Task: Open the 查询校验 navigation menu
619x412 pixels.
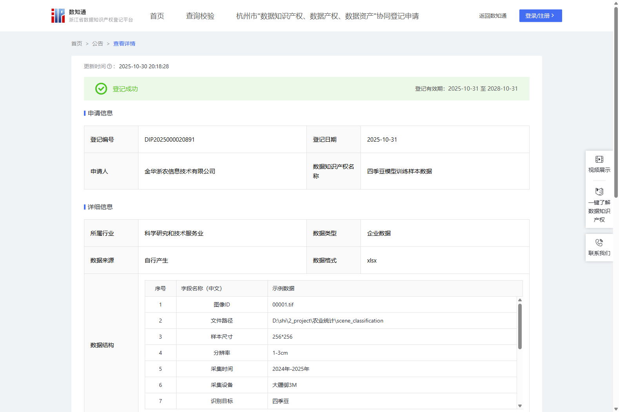Action: 200,16
